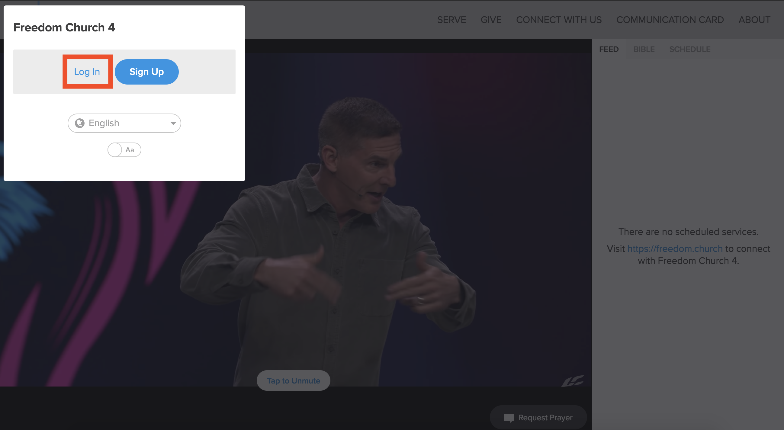
Task: Open the COMMUNICATION CARD nav link
Action: pyautogui.click(x=670, y=20)
